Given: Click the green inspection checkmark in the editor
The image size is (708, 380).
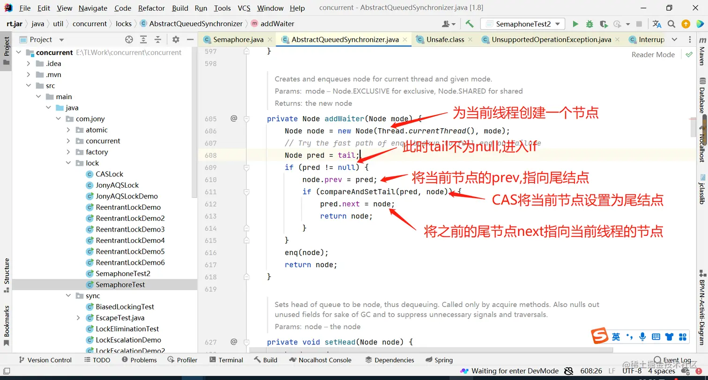Looking at the screenshot, I should click(689, 54).
